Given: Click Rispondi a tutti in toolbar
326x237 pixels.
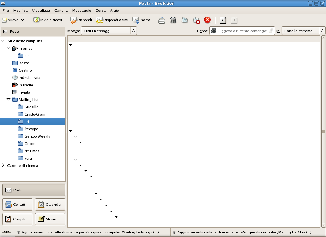Looking at the screenshot, I should pyautogui.click(x=112, y=20).
